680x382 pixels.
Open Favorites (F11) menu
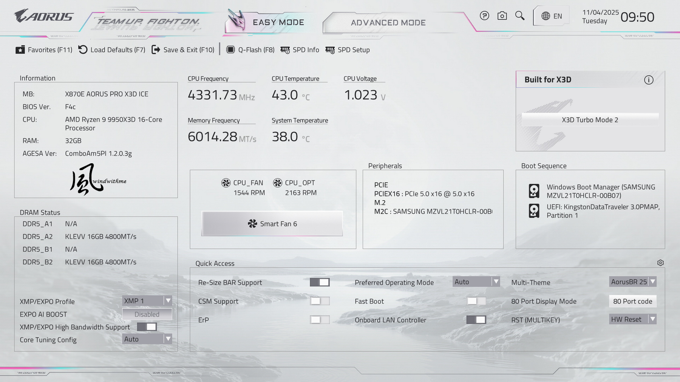(x=44, y=50)
